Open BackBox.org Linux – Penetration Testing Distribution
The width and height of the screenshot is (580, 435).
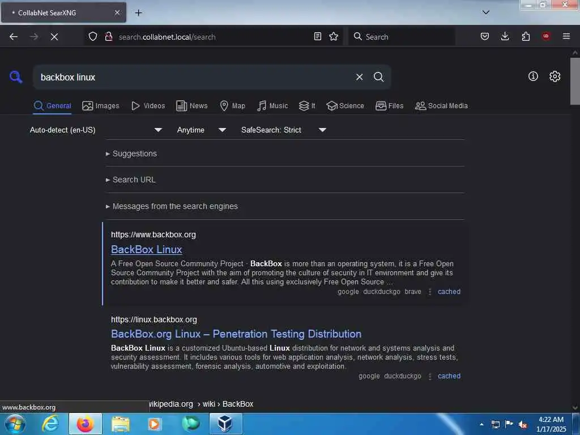pyautogui.click(x=236, y=334)
